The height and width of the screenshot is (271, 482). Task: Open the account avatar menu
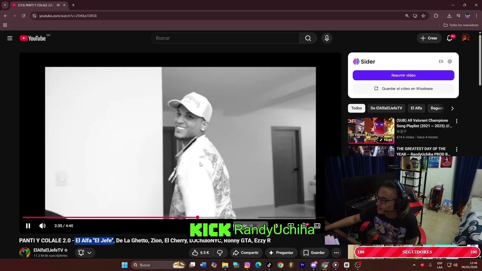[x=465, y=38]
